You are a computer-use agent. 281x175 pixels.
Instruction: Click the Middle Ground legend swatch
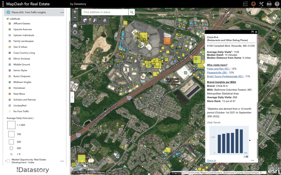pyautogui.click(x=10, y=65)
